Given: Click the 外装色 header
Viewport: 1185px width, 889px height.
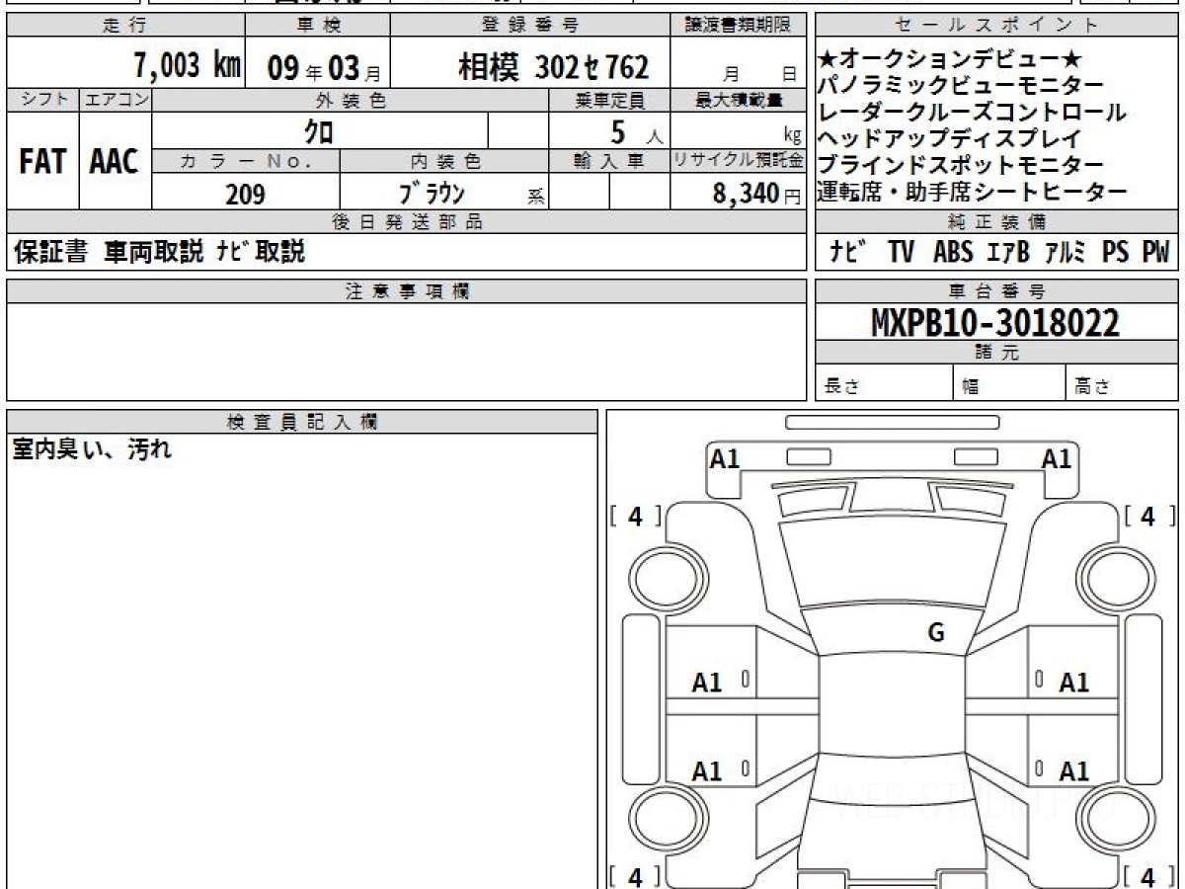Looking at the screenshot, I should 351,100.
